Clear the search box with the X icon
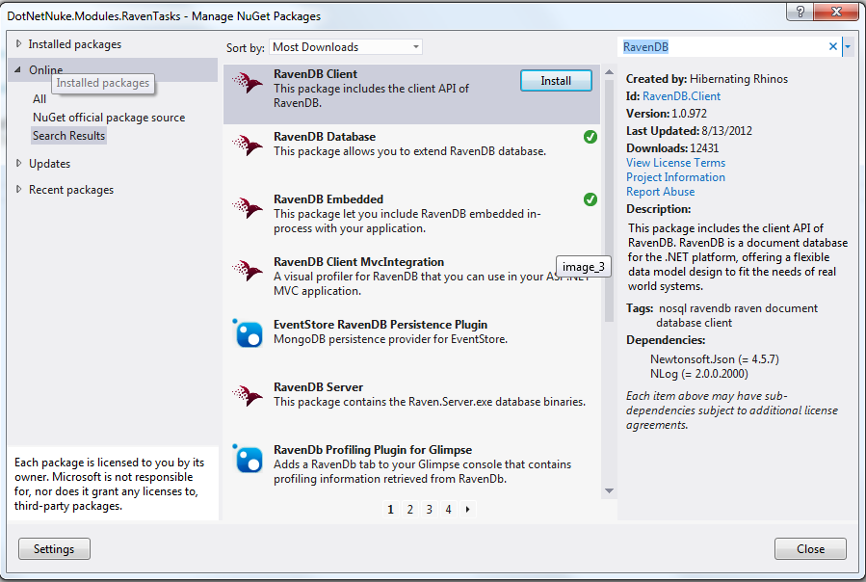Image resolution: width=866 pixels, height=582 pixels. pyautogui.click(x=833, y=47)
